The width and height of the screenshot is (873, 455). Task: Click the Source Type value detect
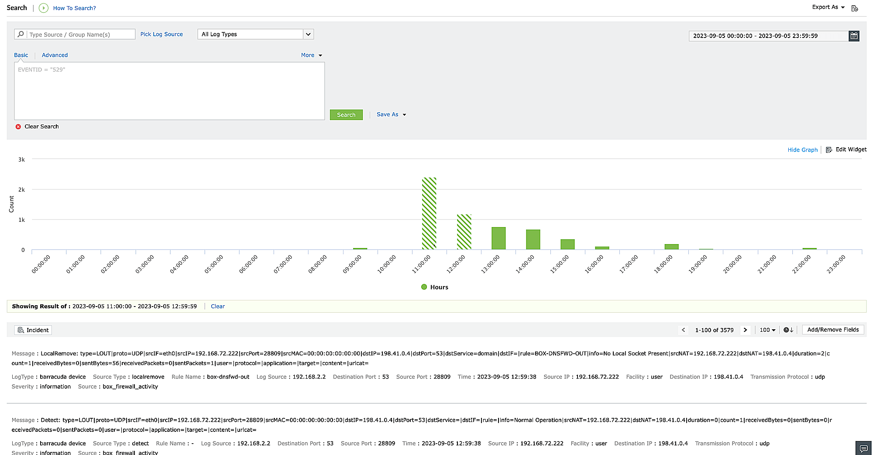click(x=140, y=444)
